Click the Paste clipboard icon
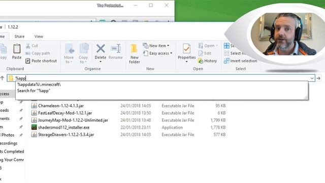The width and height of the screenshot is (325, 183). 17,49
